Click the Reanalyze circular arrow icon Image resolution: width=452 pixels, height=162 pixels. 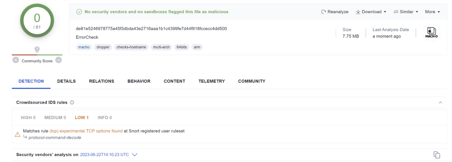tap(324, 12)
